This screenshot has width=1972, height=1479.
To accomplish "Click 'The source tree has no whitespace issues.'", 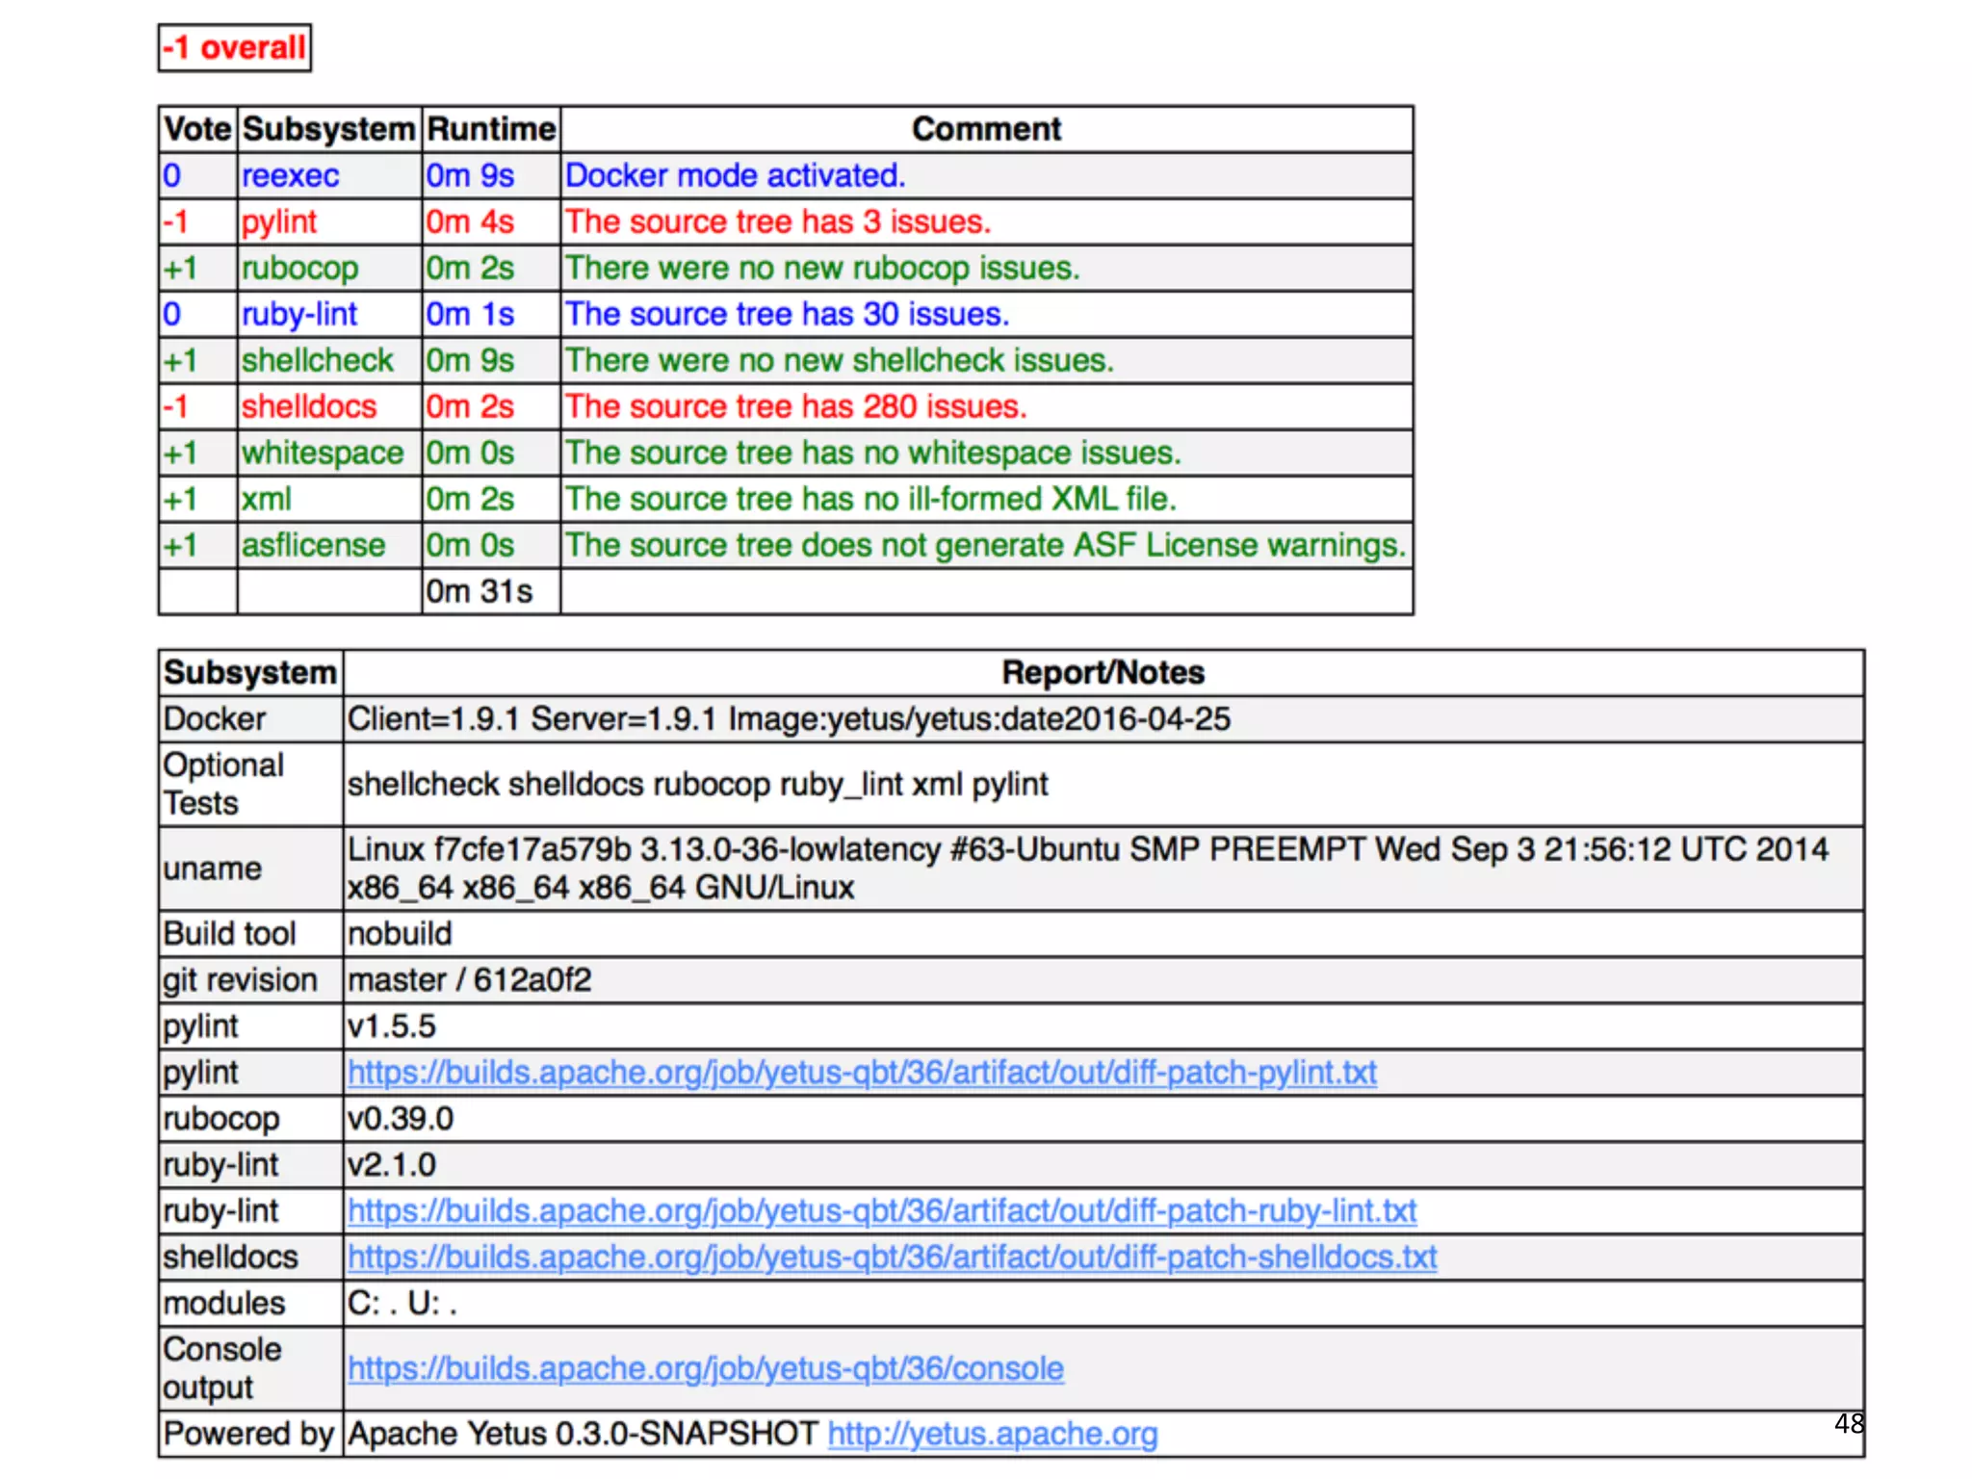I will point(873,454).
